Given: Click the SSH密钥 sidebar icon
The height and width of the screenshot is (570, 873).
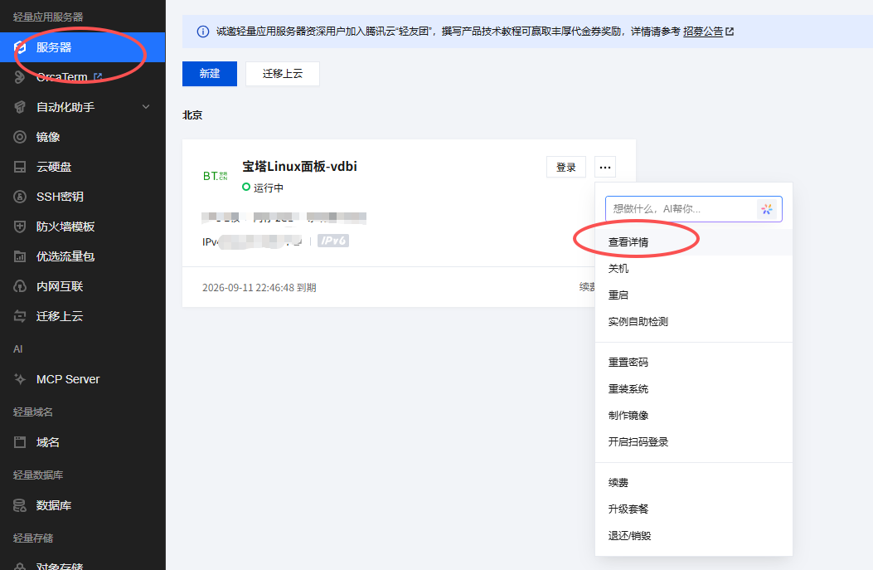Looking at the screenshot, I should (20, 197).
